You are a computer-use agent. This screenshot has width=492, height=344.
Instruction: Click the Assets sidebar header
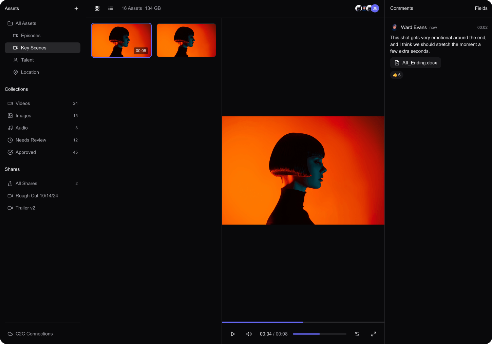(x=12, y=8)
